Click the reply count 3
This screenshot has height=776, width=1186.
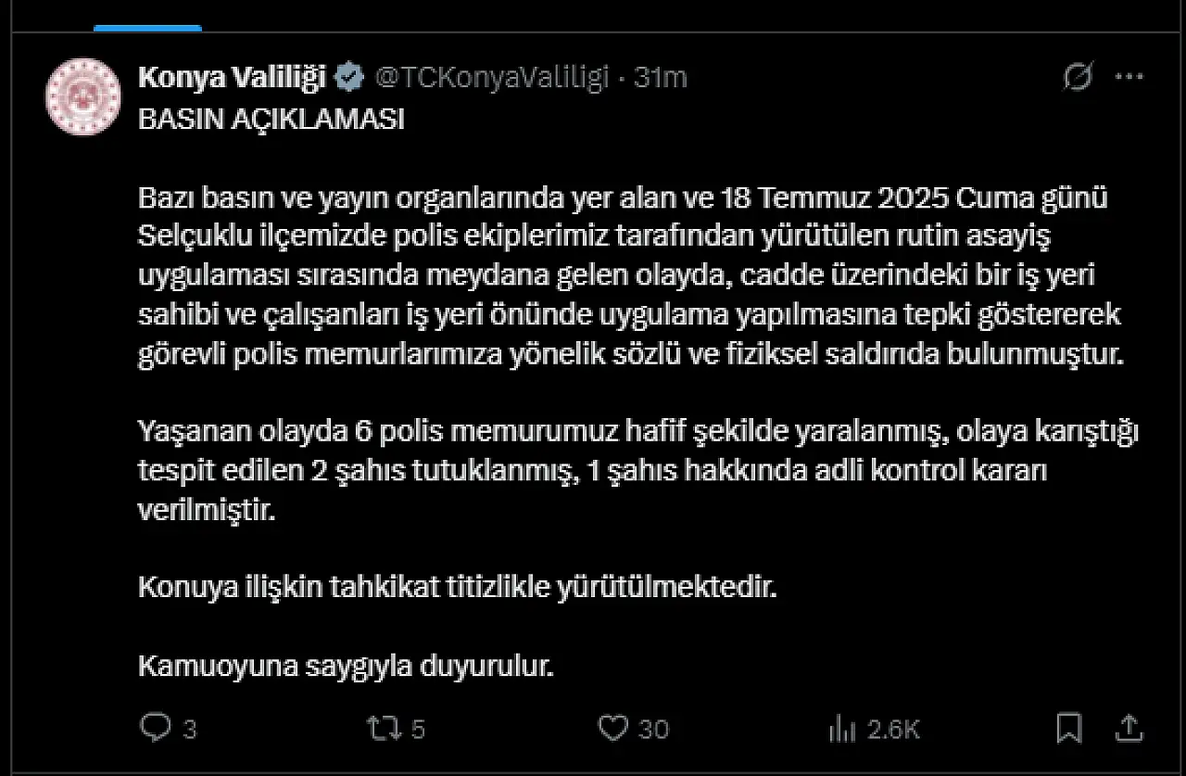[189, 730]
